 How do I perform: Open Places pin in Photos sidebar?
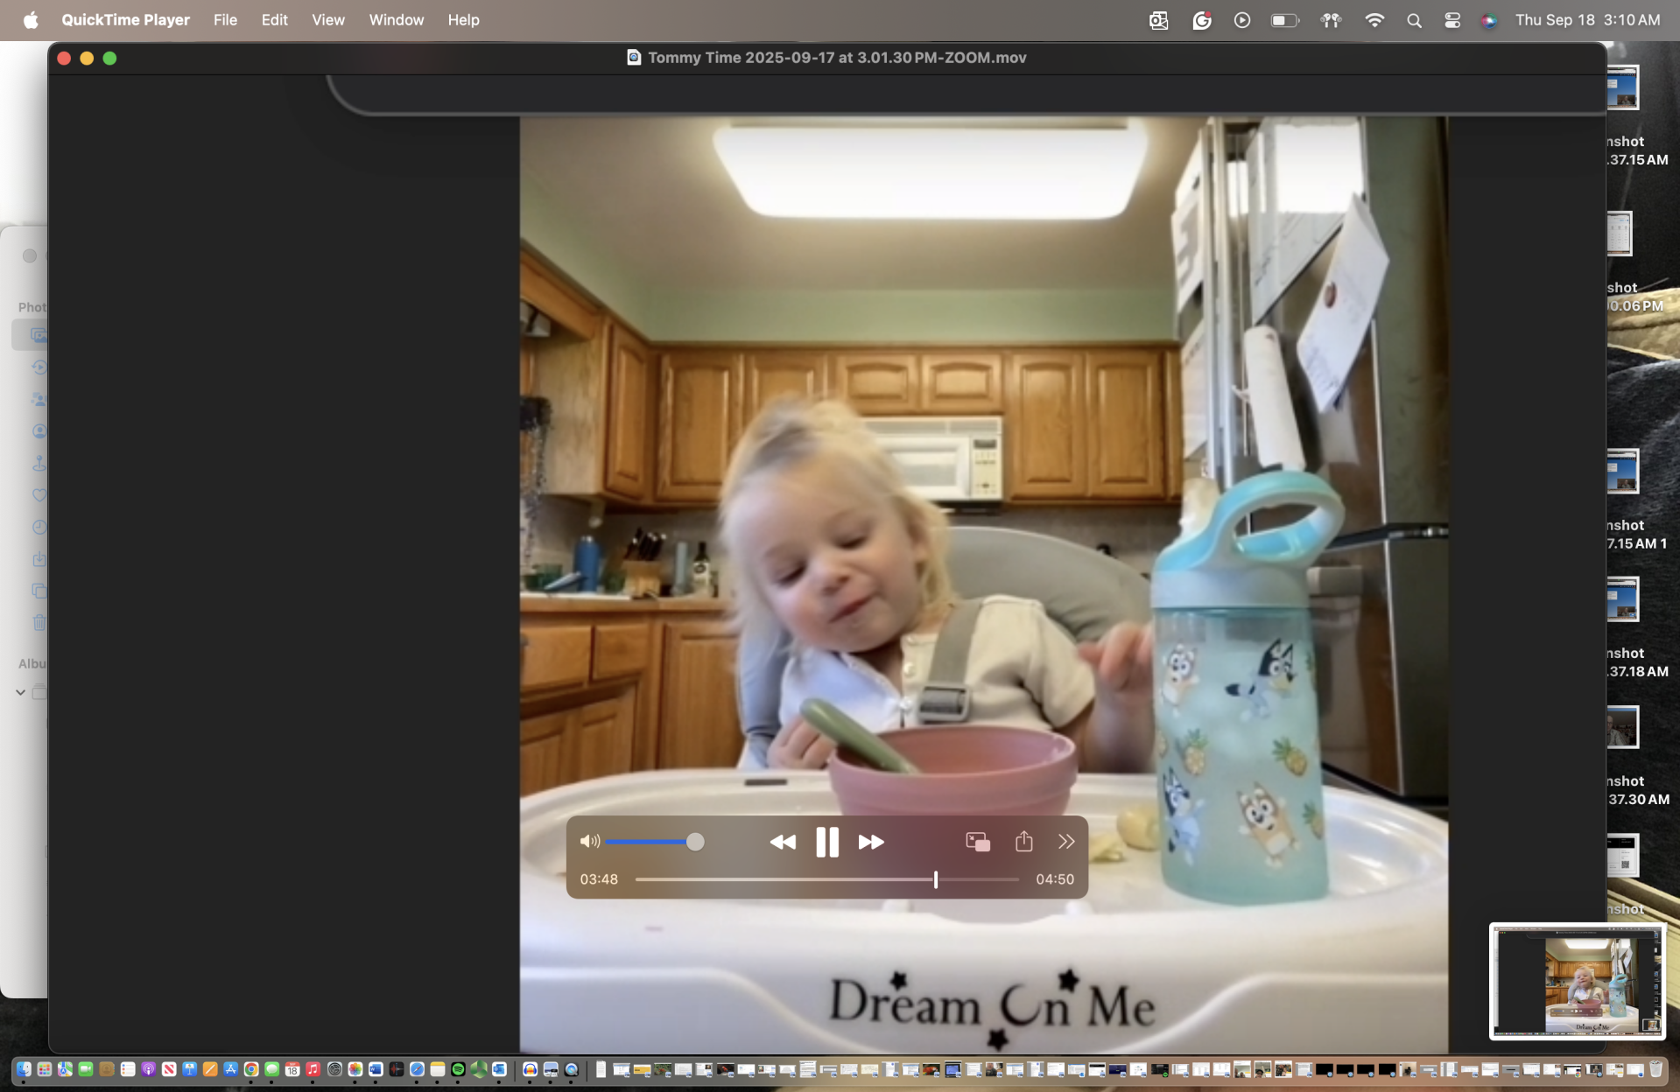tap(39, 463)
